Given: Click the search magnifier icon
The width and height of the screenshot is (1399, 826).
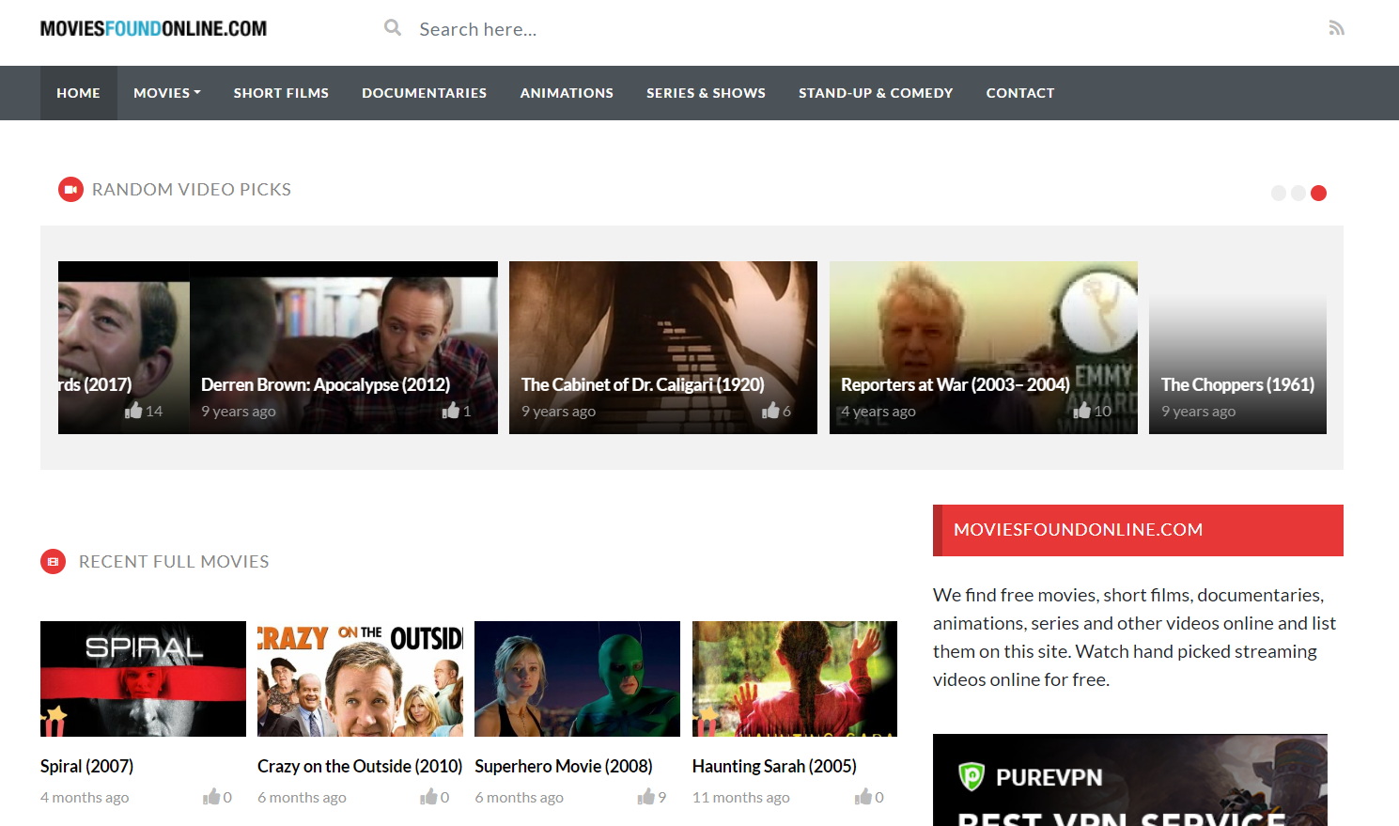Looking at the screenshot, I should 393,28.
